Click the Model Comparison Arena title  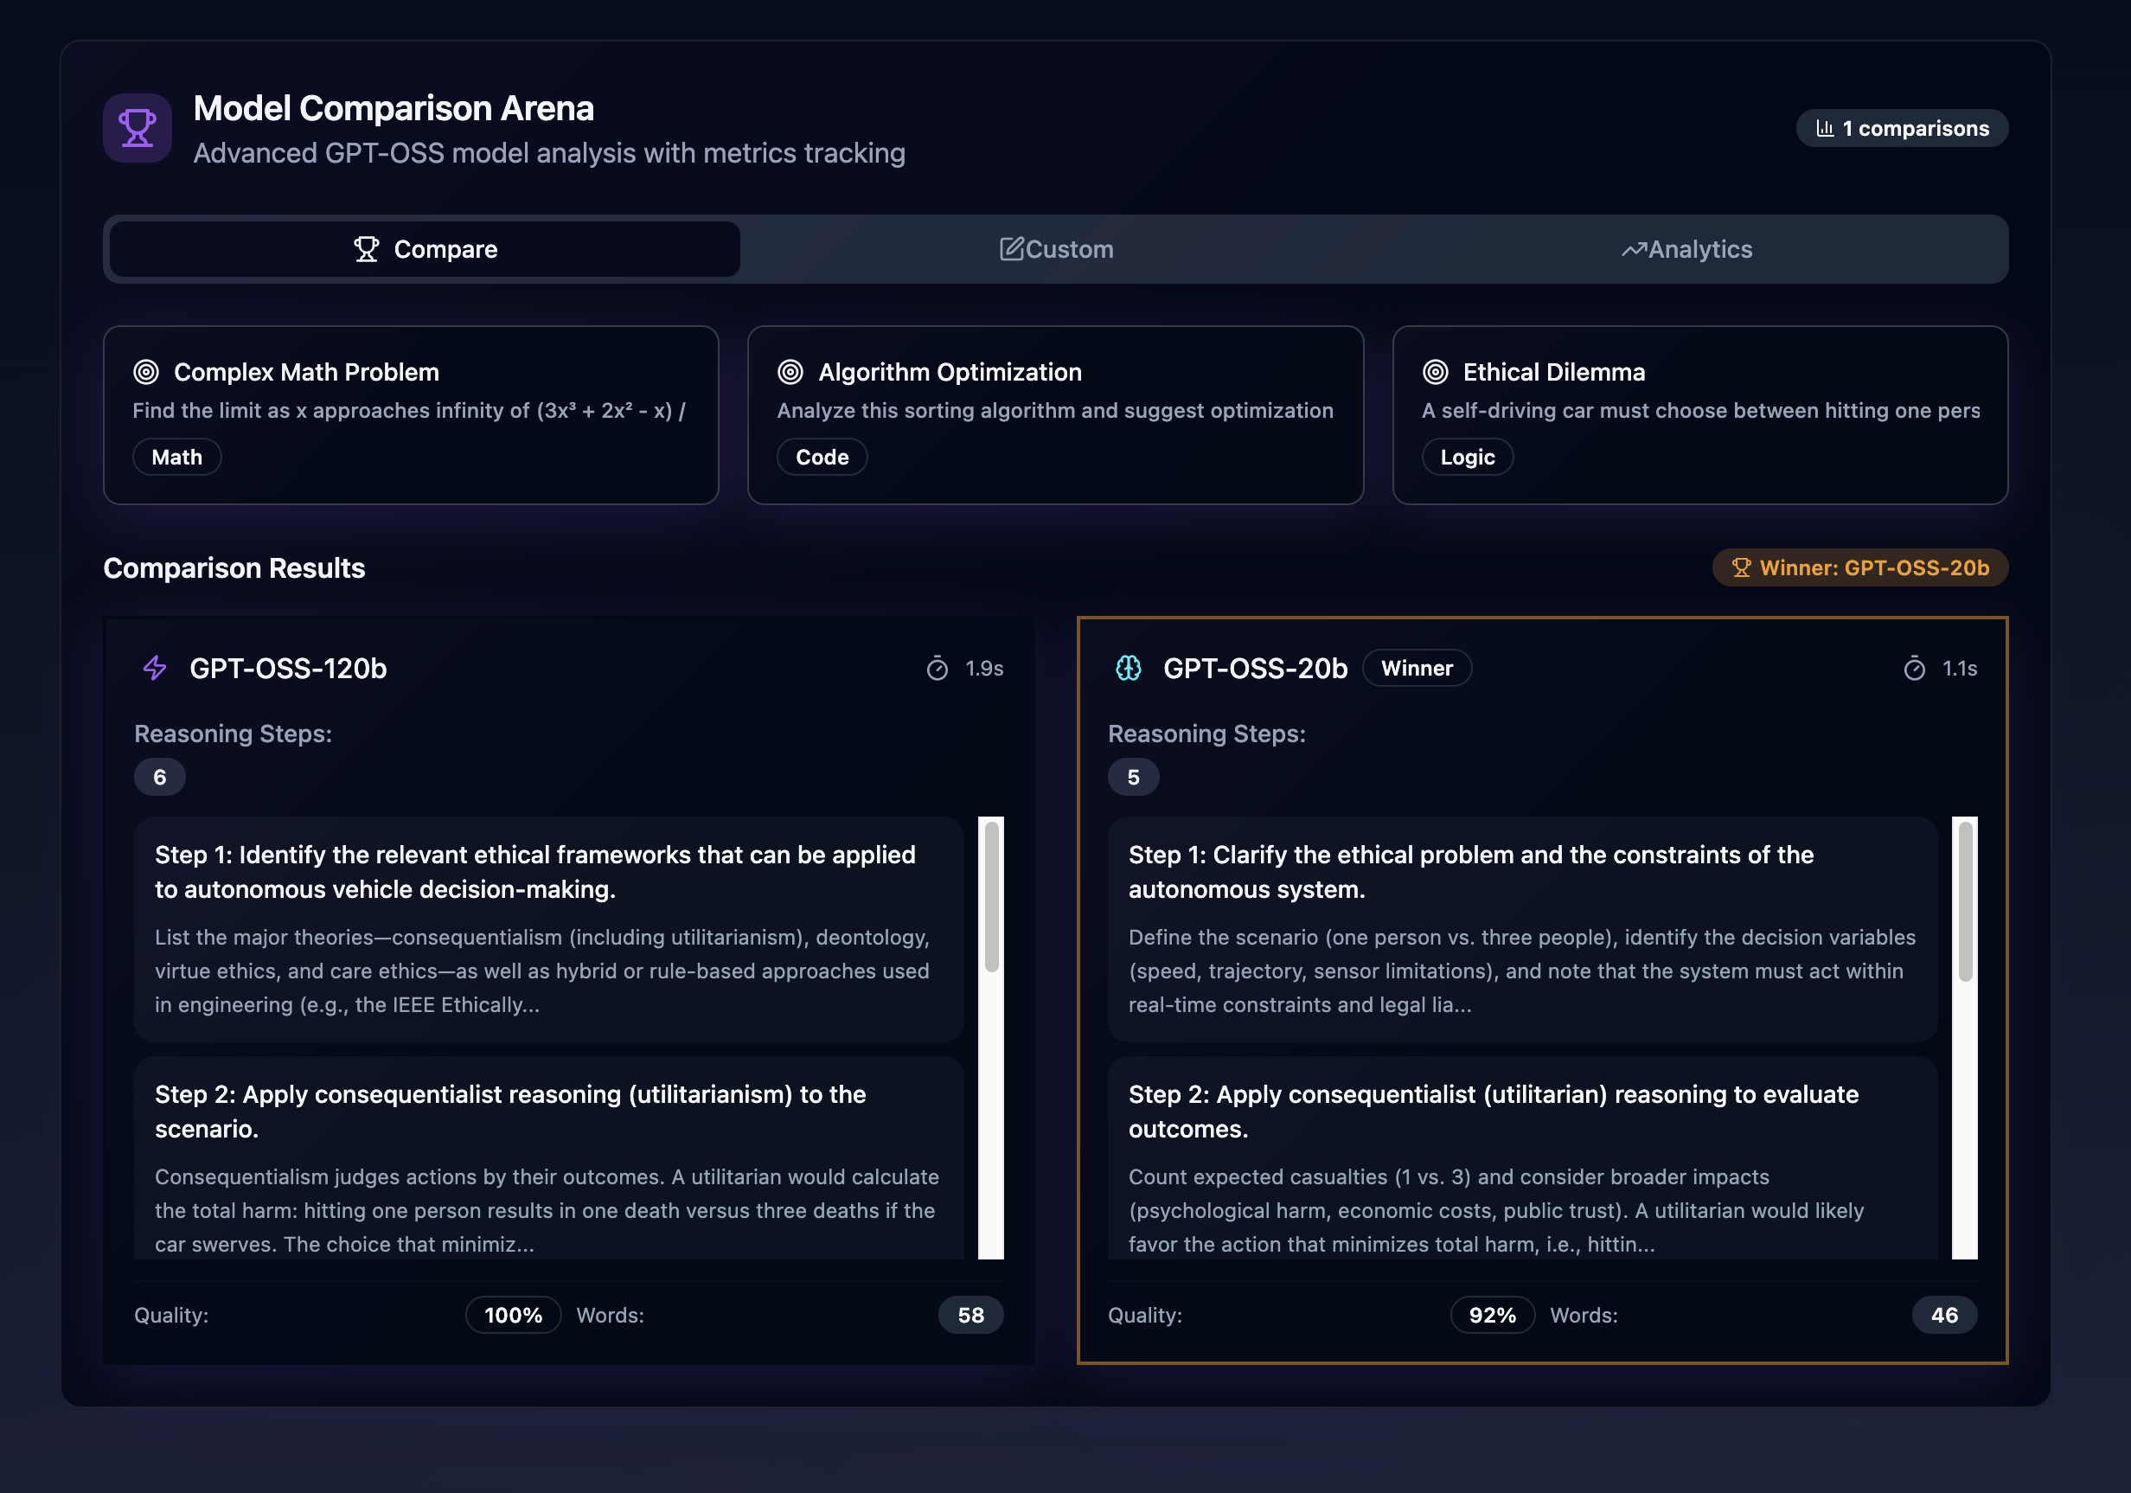click(394, 109)
